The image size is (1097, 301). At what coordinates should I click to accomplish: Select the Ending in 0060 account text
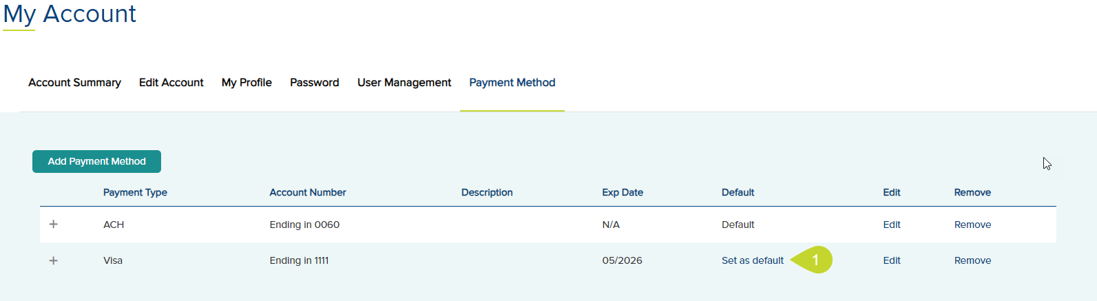(304, 225)
